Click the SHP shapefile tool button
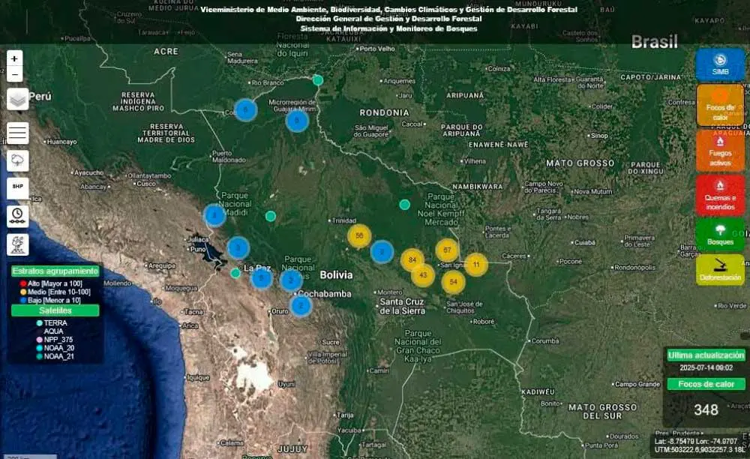Image resolution: width=750 pixels, height=459 pixels. (x=18, y=187)
